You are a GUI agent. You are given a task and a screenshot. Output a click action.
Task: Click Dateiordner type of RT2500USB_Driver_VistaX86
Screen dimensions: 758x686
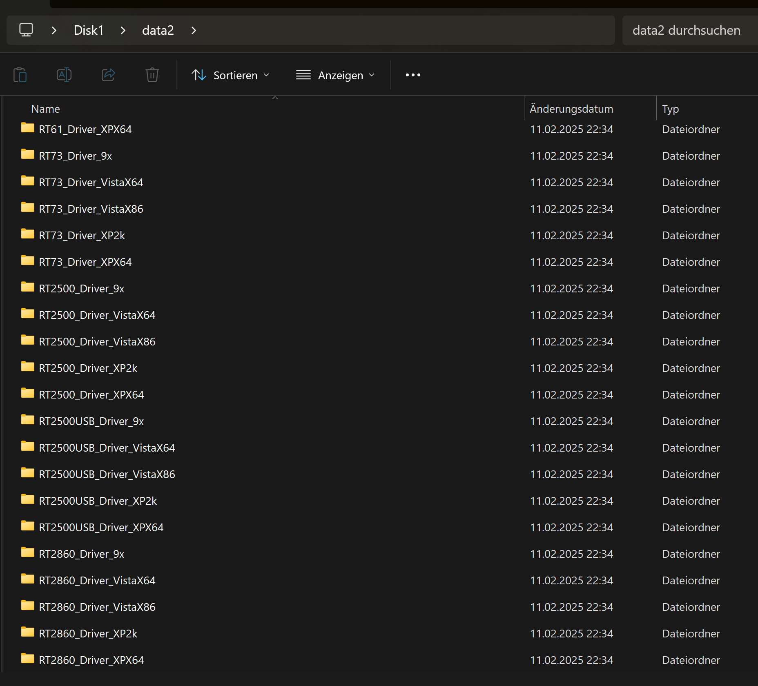tap(691, 474)
